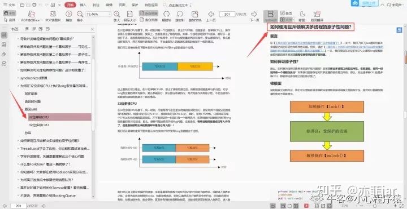
Task: Click the 划词翻译 translate icon
Action: pyautogui.click(x=317, y=14)
